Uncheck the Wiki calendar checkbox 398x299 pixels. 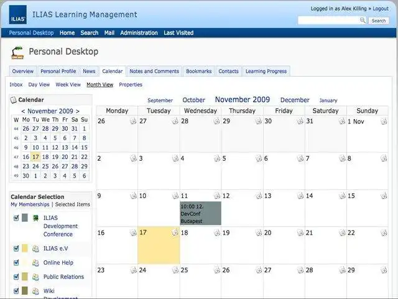[16, 291]
